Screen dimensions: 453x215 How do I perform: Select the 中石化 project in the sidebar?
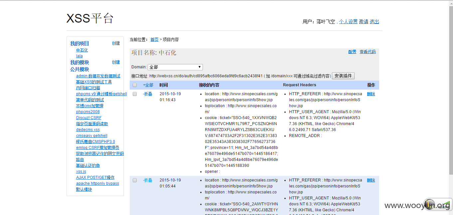pyautogui.click(x=82, y=50)
